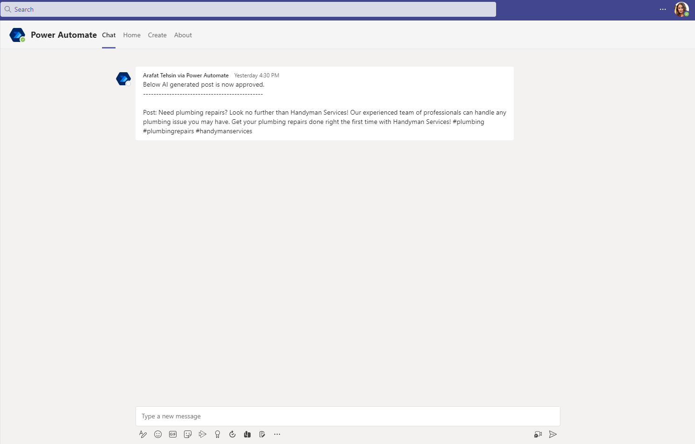
Task: Record a video clip message
Action: [538, 434]
